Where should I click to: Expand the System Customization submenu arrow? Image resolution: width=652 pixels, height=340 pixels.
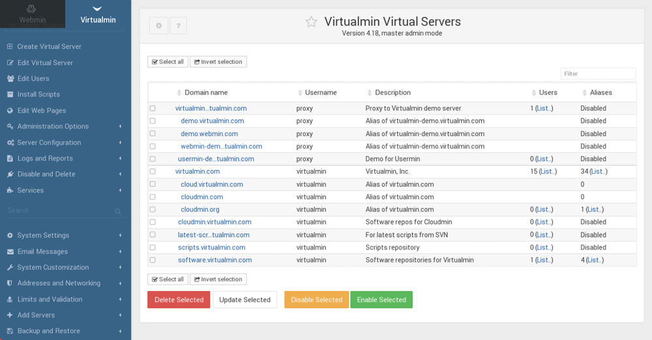120,267
